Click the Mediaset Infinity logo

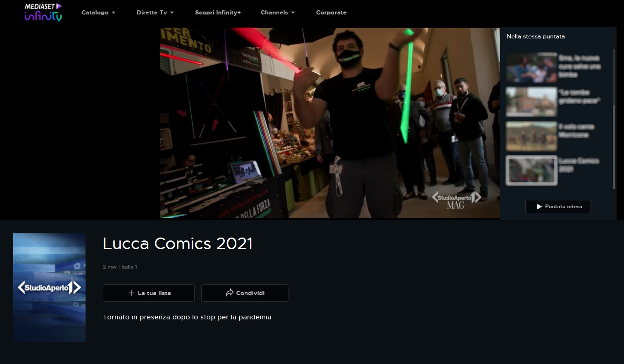click(x=43, y=12)
